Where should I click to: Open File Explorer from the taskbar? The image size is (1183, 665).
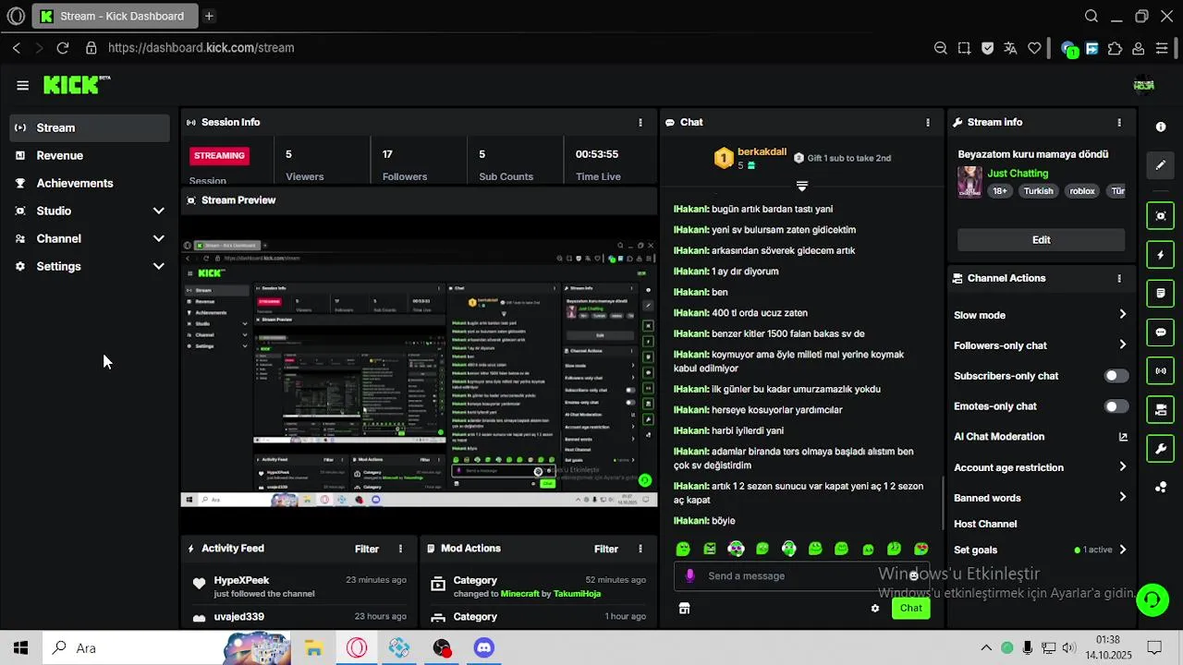pos(313,648)
